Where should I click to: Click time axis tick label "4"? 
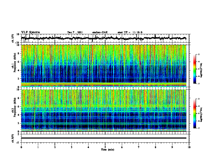[x=88, y=147]
